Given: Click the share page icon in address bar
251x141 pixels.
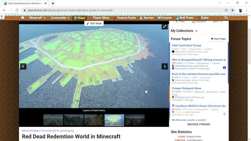Looking at the screenshot, I should pyautogui.click(x=226, y=10).
